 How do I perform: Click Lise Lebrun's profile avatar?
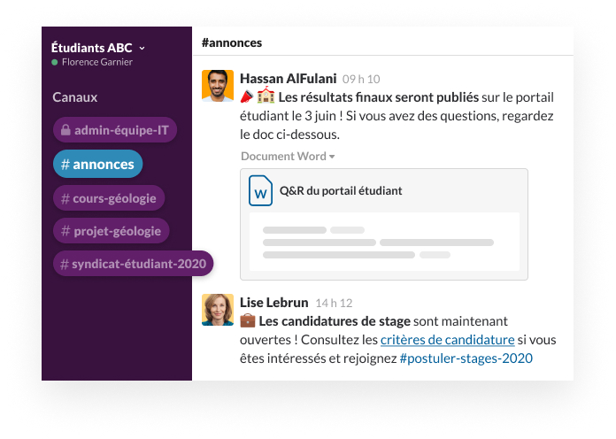click(218, 310)
